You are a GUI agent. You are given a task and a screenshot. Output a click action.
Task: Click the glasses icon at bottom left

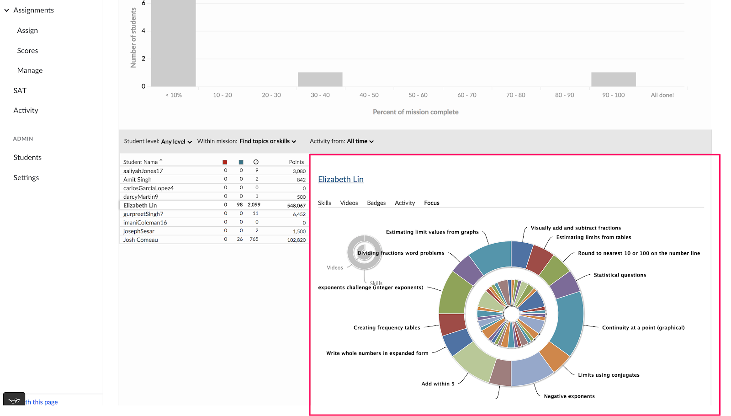pyautogui.click(x=14, y=400)
